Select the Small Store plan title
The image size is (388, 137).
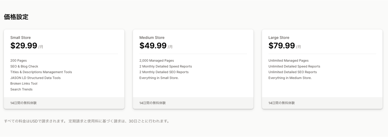click(x=20, y=38)
